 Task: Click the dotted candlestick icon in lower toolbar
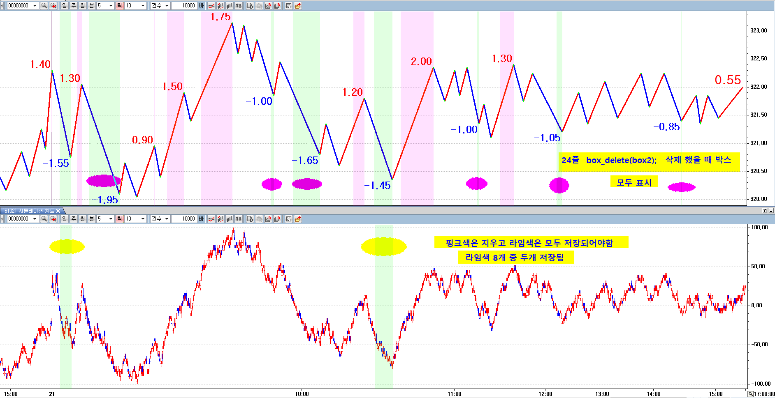(220, 219)
